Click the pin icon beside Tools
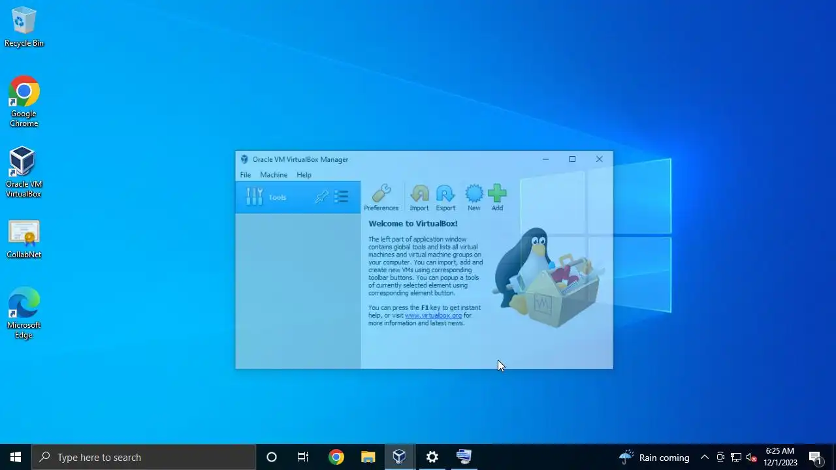The image size is (836, 470). coord(321,196)
